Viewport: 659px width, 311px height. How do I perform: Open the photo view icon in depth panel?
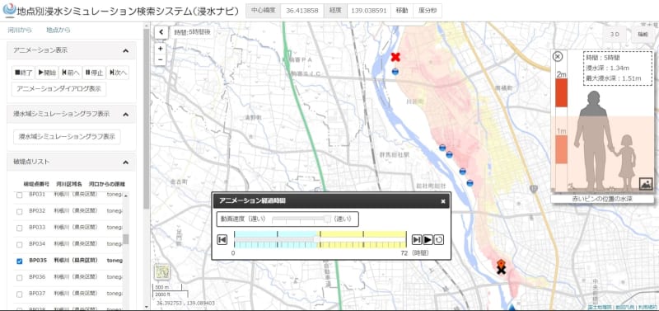[646, 183]
